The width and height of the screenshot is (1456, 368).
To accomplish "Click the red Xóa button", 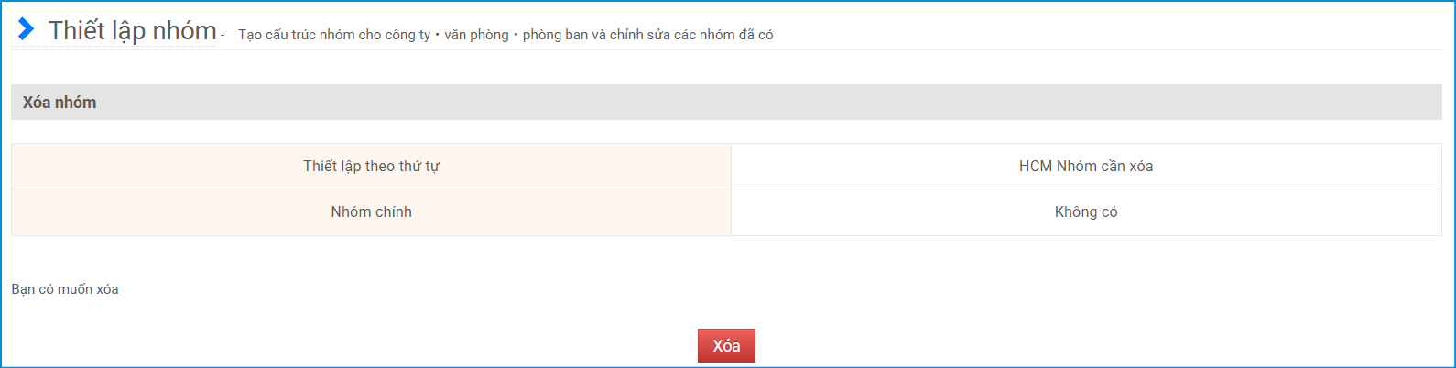I will tap(726, 346).
